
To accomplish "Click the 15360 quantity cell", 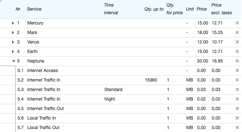I will 151,80.
